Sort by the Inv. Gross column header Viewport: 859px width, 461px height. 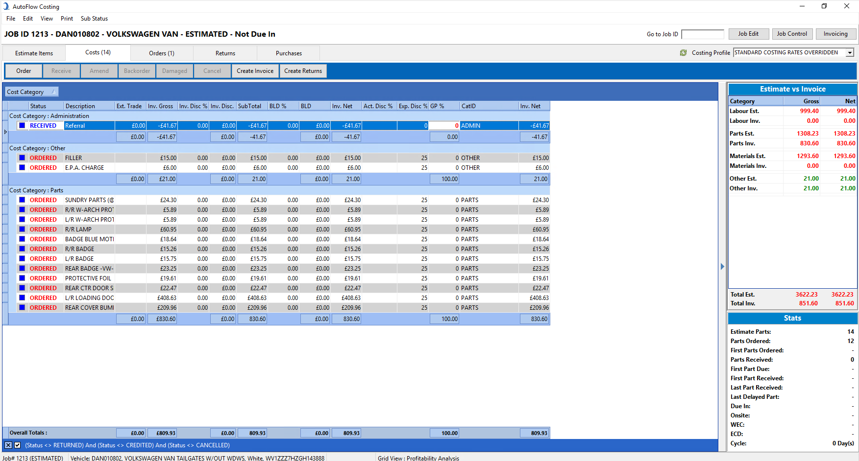tap(162, 106)
